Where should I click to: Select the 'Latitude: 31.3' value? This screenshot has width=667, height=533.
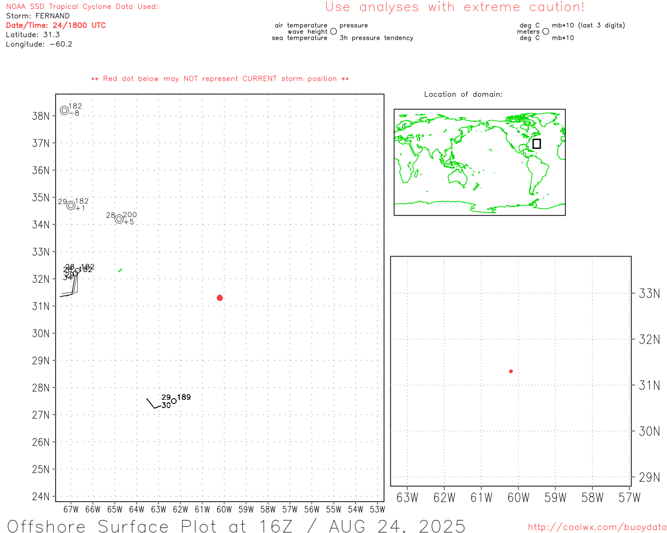point(33,35)
